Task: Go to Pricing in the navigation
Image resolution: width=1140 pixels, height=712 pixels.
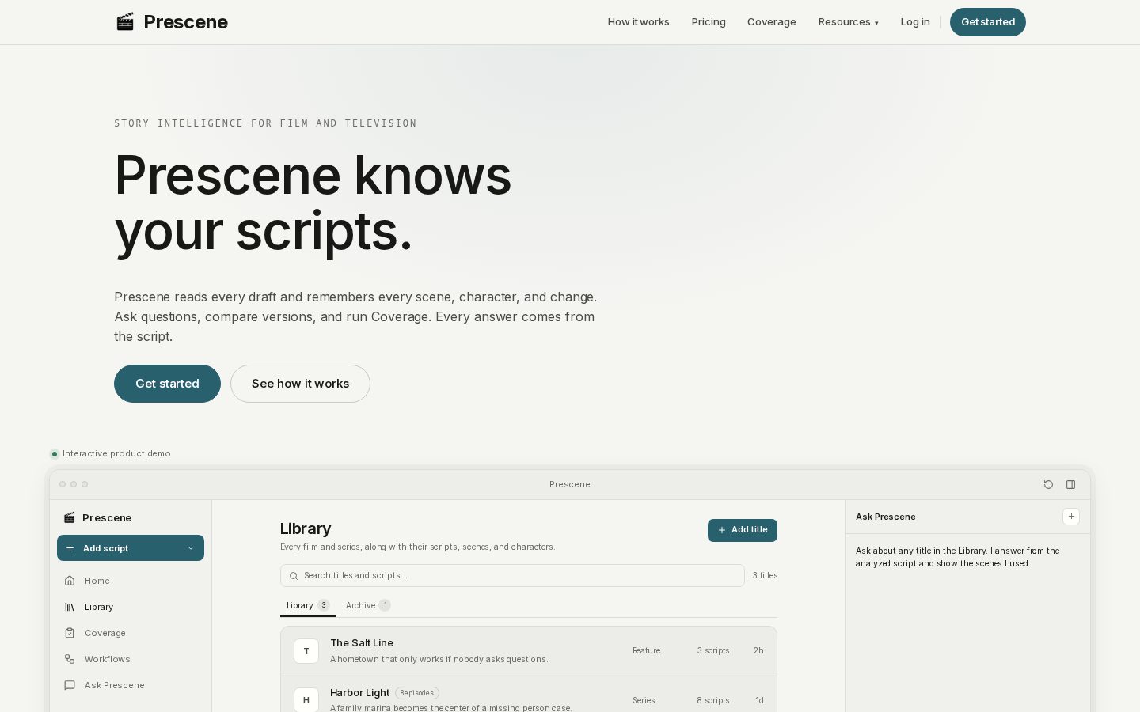Action: (x=709, y=22)
